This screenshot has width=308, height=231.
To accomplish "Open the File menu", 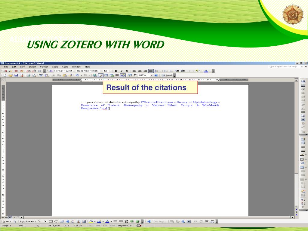I will 6,67.
